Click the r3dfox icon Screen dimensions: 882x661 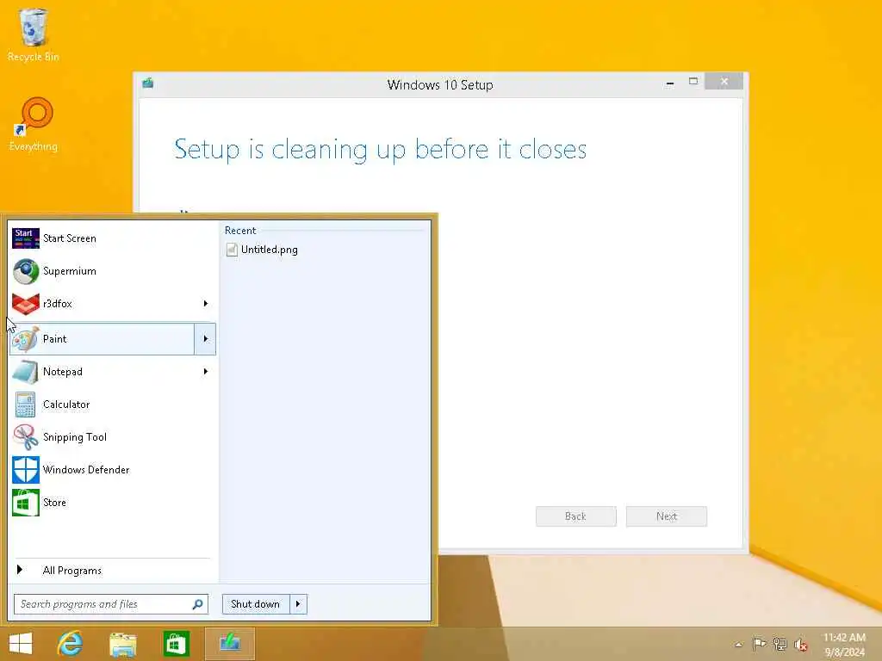click(x=26, y=304)
